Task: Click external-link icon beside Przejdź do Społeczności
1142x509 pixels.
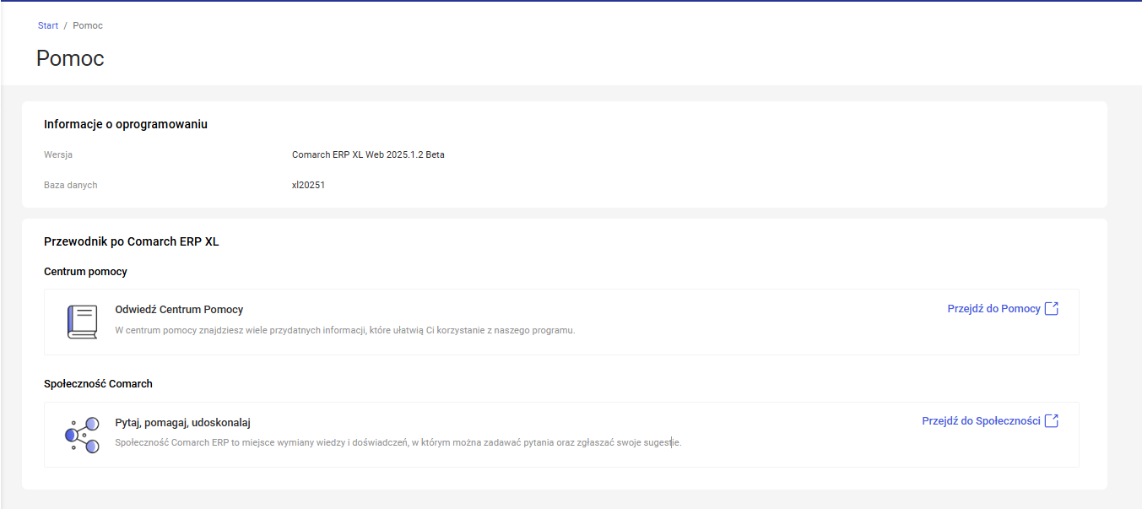Action: click(x=1052, y=420)
